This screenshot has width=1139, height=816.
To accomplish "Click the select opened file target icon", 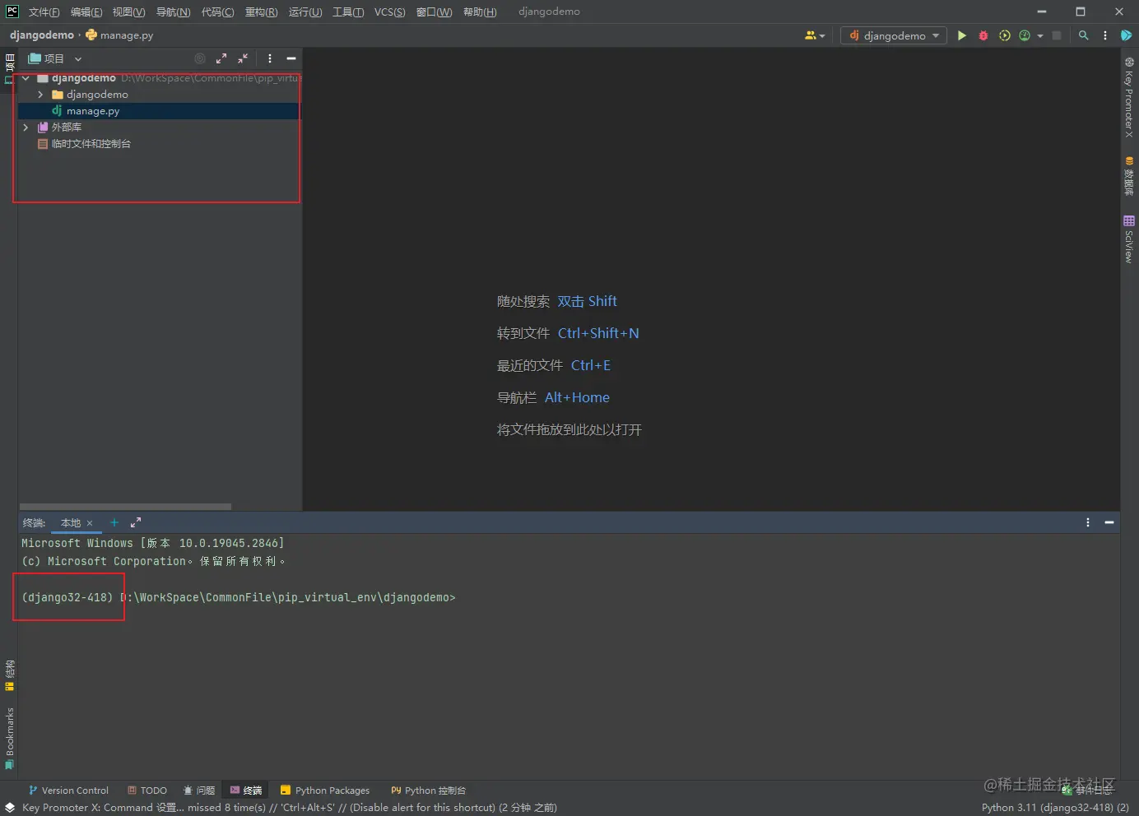I will (x=200, y=58).
